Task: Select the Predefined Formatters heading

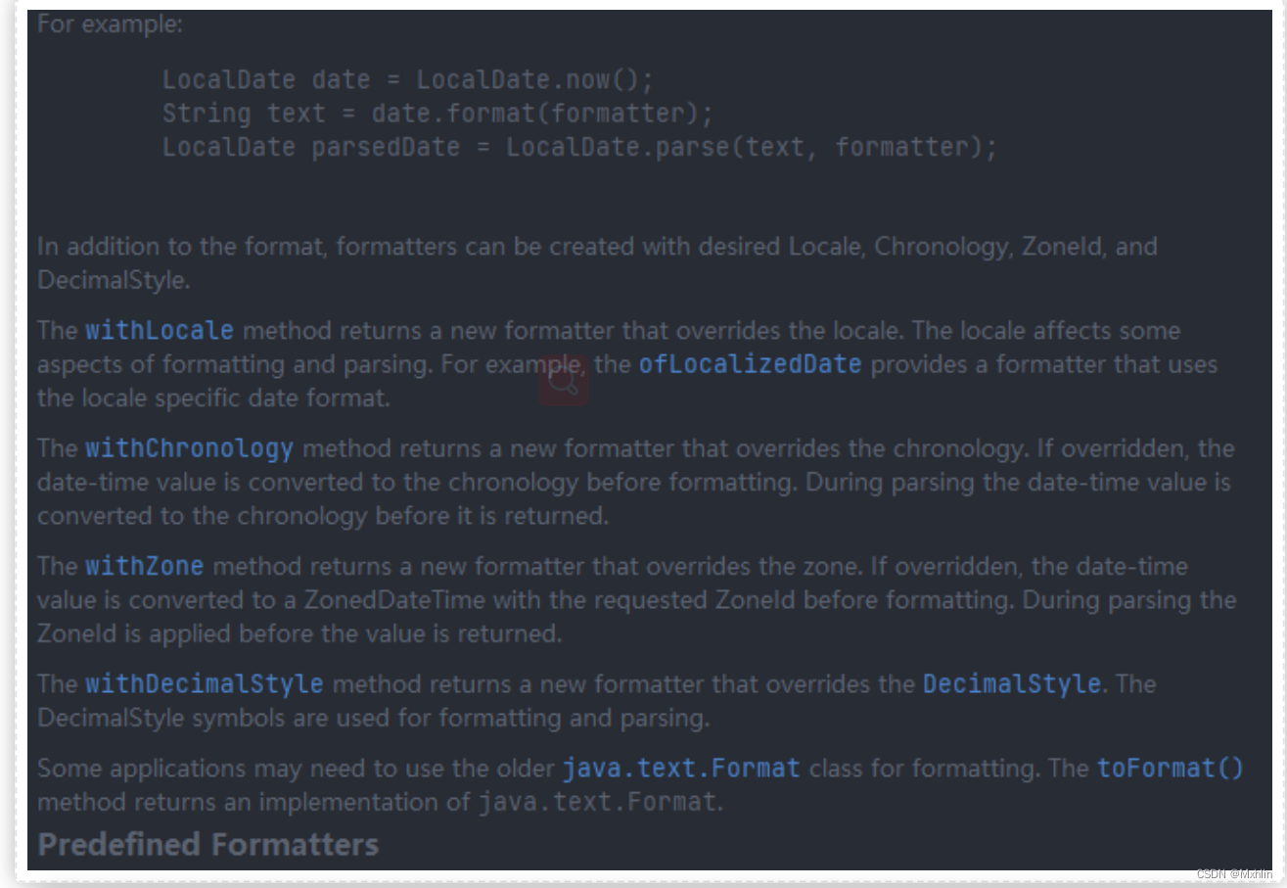Action: (x=208, y=844)
